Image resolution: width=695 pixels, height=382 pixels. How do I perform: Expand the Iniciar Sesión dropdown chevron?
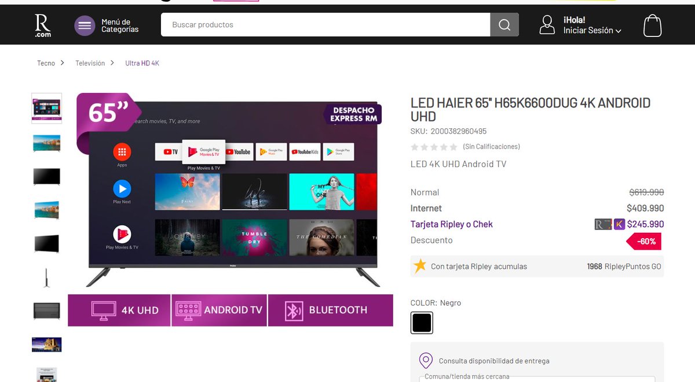[x=619, y=31]
